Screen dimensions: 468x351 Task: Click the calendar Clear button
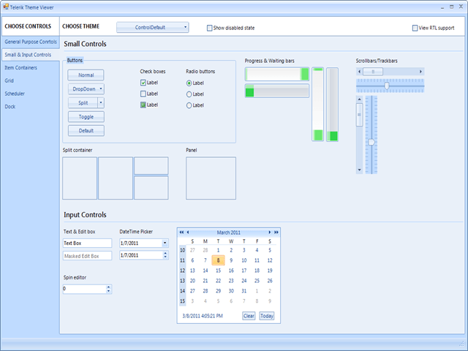[249, 316]
